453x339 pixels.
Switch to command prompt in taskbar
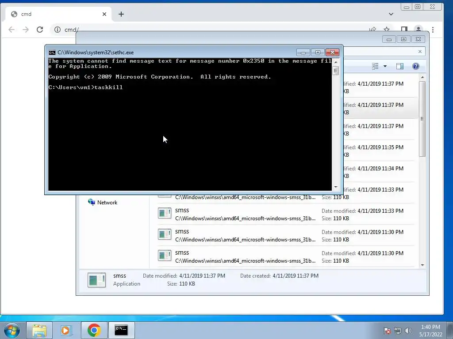click(121, 330)
